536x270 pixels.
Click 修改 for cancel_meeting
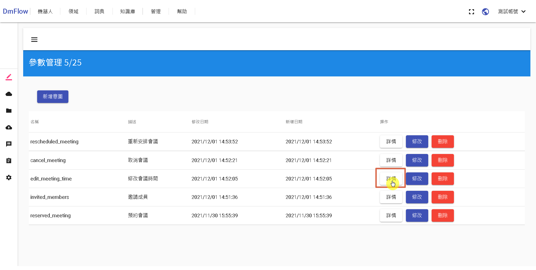pos(417,160)
